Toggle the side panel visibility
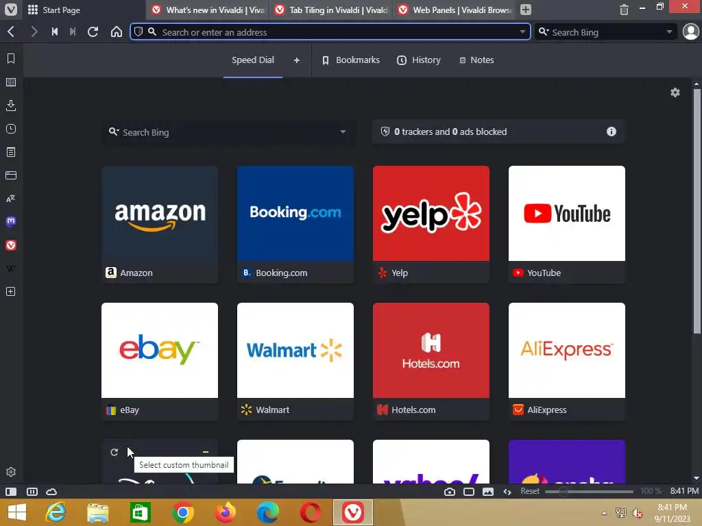Viewport: 702px width, 526px height. (x=11, y=492)
